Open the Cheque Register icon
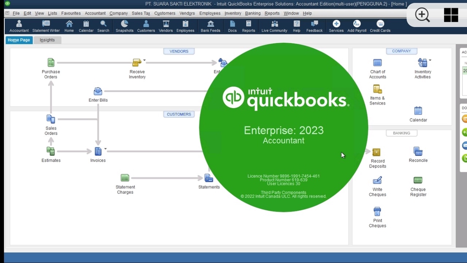The height and width of the screenshot is (263, 467). tap(418, 181)
